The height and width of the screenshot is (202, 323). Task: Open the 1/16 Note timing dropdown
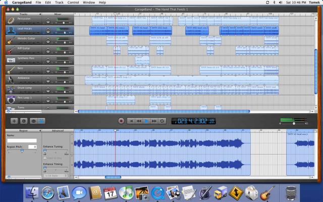click(56, 176)
